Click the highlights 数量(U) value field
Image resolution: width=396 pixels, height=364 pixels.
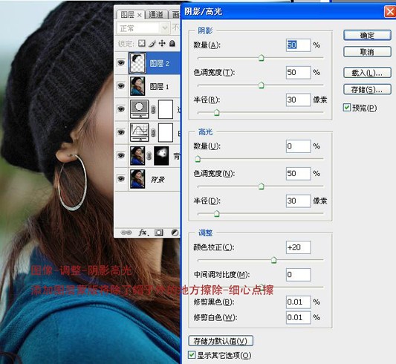point(298,146)
